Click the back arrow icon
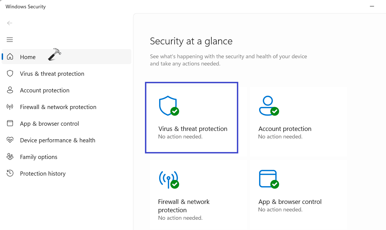 [10, 23]
